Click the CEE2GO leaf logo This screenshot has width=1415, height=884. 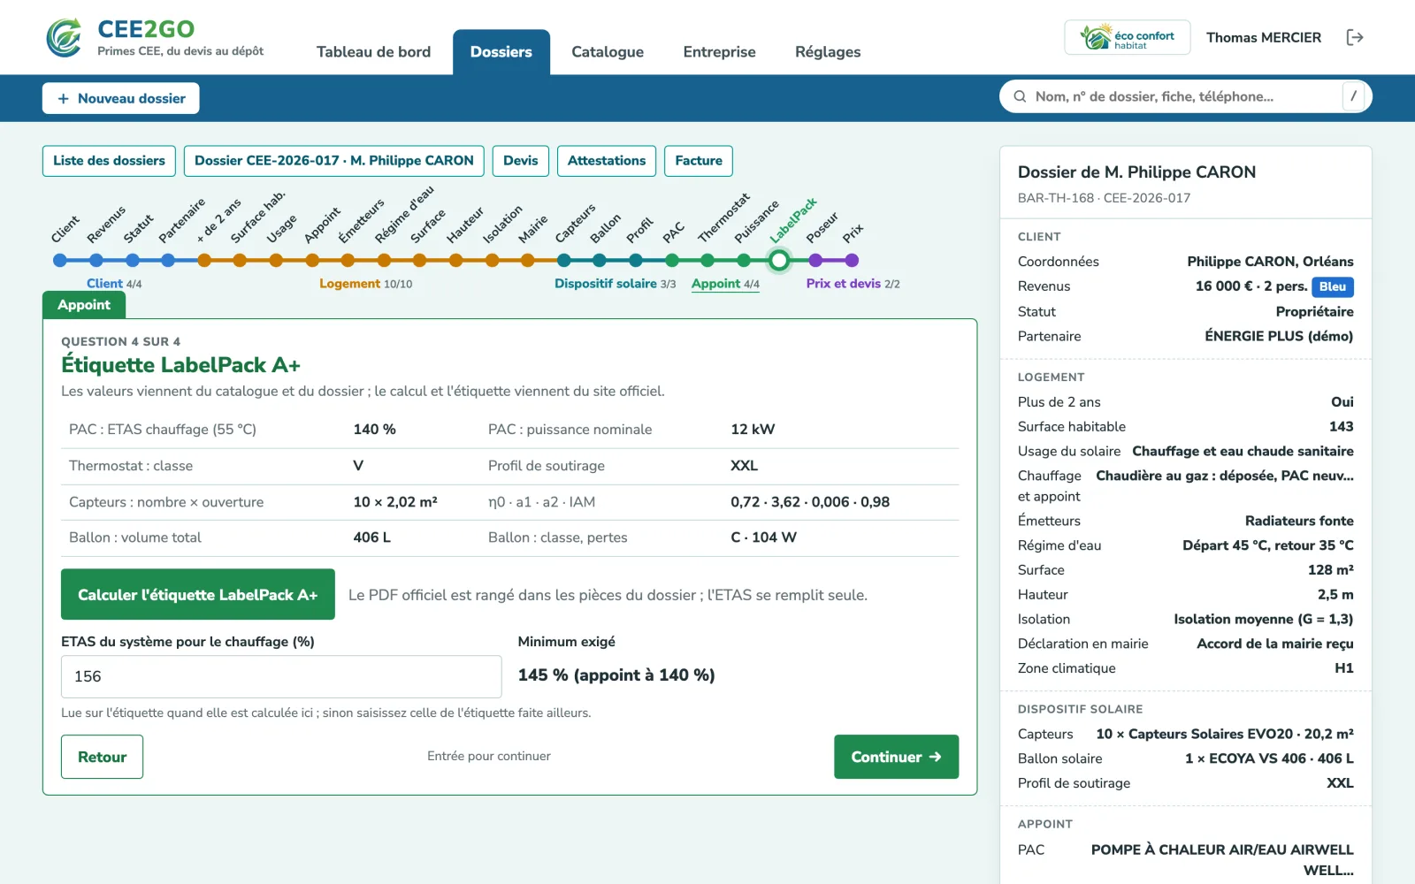coord(65,37)
